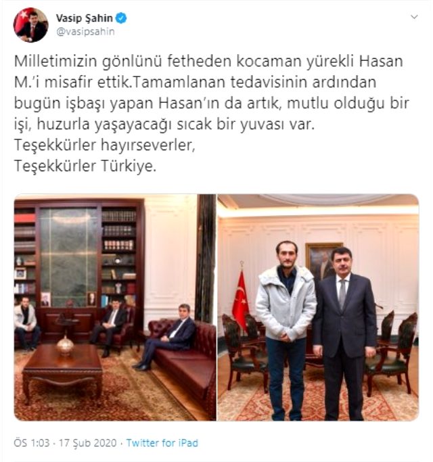
Task: Click the 17 Şub 2020 date
Action: (88, 443)
